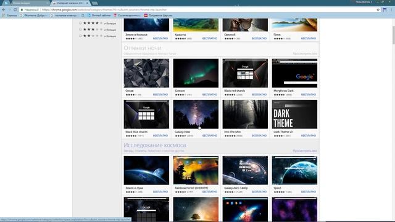Click the Самсоной theme title

230,35
